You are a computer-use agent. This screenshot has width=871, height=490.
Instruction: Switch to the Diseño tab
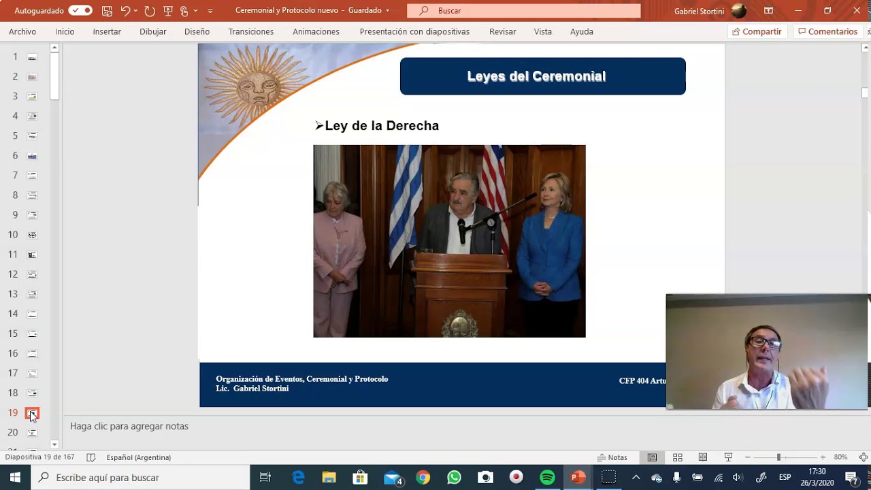pos(197,31)
